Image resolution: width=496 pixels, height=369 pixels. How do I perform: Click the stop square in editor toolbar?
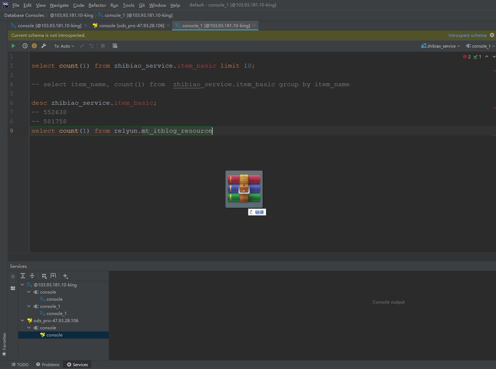103,46
